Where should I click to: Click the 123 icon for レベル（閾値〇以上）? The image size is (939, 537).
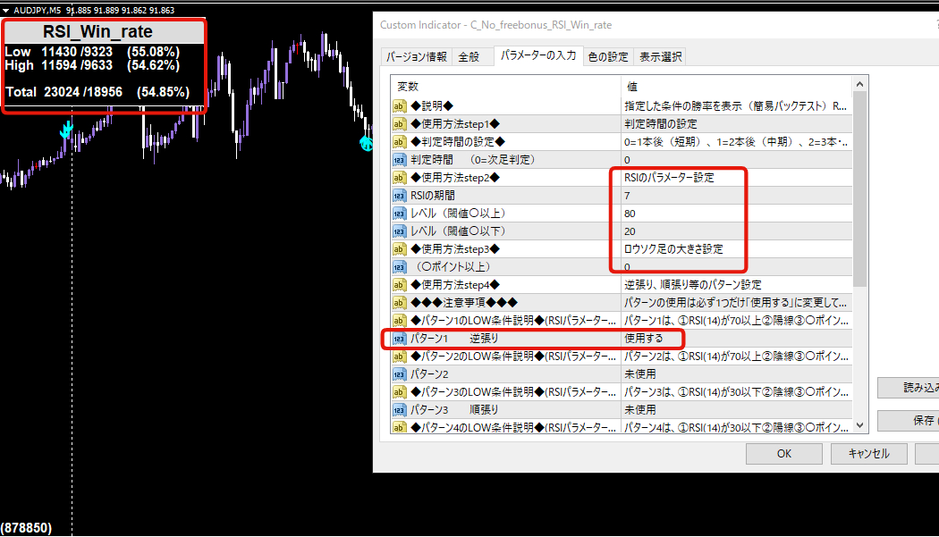[x=399, y=213]
